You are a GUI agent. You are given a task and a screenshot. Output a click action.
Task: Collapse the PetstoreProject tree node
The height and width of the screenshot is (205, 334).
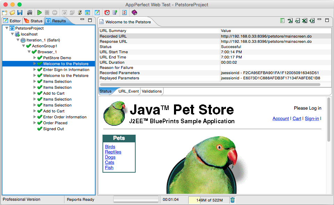click(7, 28)
